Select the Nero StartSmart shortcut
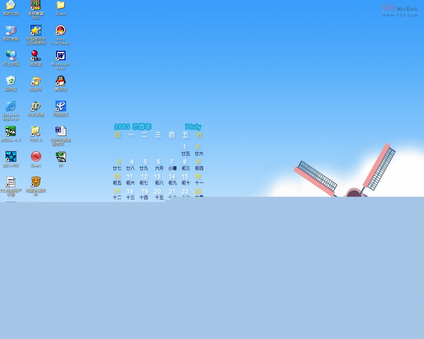The height and width of the screenshot is (339, 424). pos(61,31)
